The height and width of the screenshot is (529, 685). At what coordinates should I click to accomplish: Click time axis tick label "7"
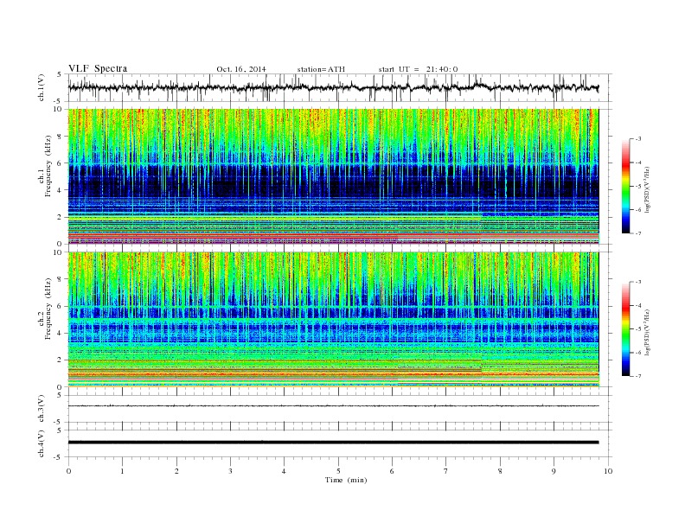click(446, 471)
